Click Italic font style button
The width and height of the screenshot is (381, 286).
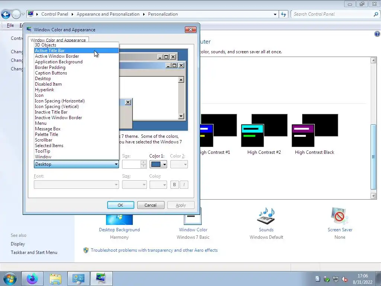tap(184, 185)
